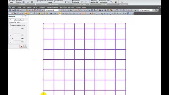Click the Lz value field

point(17,42)
